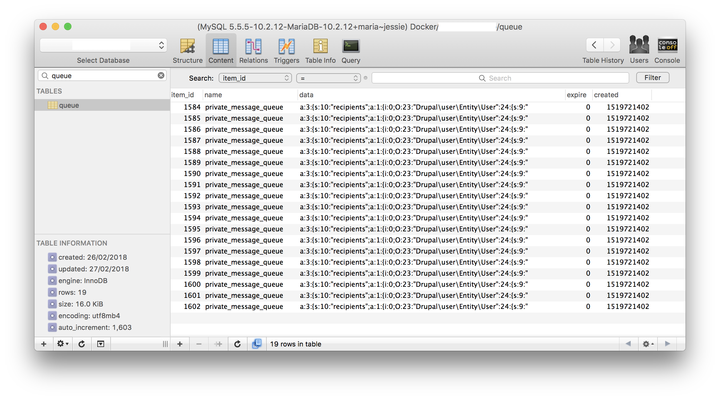Clear the queue table filter text
Viewport: 720px width, 400px height.
click(x=161, y=76)
